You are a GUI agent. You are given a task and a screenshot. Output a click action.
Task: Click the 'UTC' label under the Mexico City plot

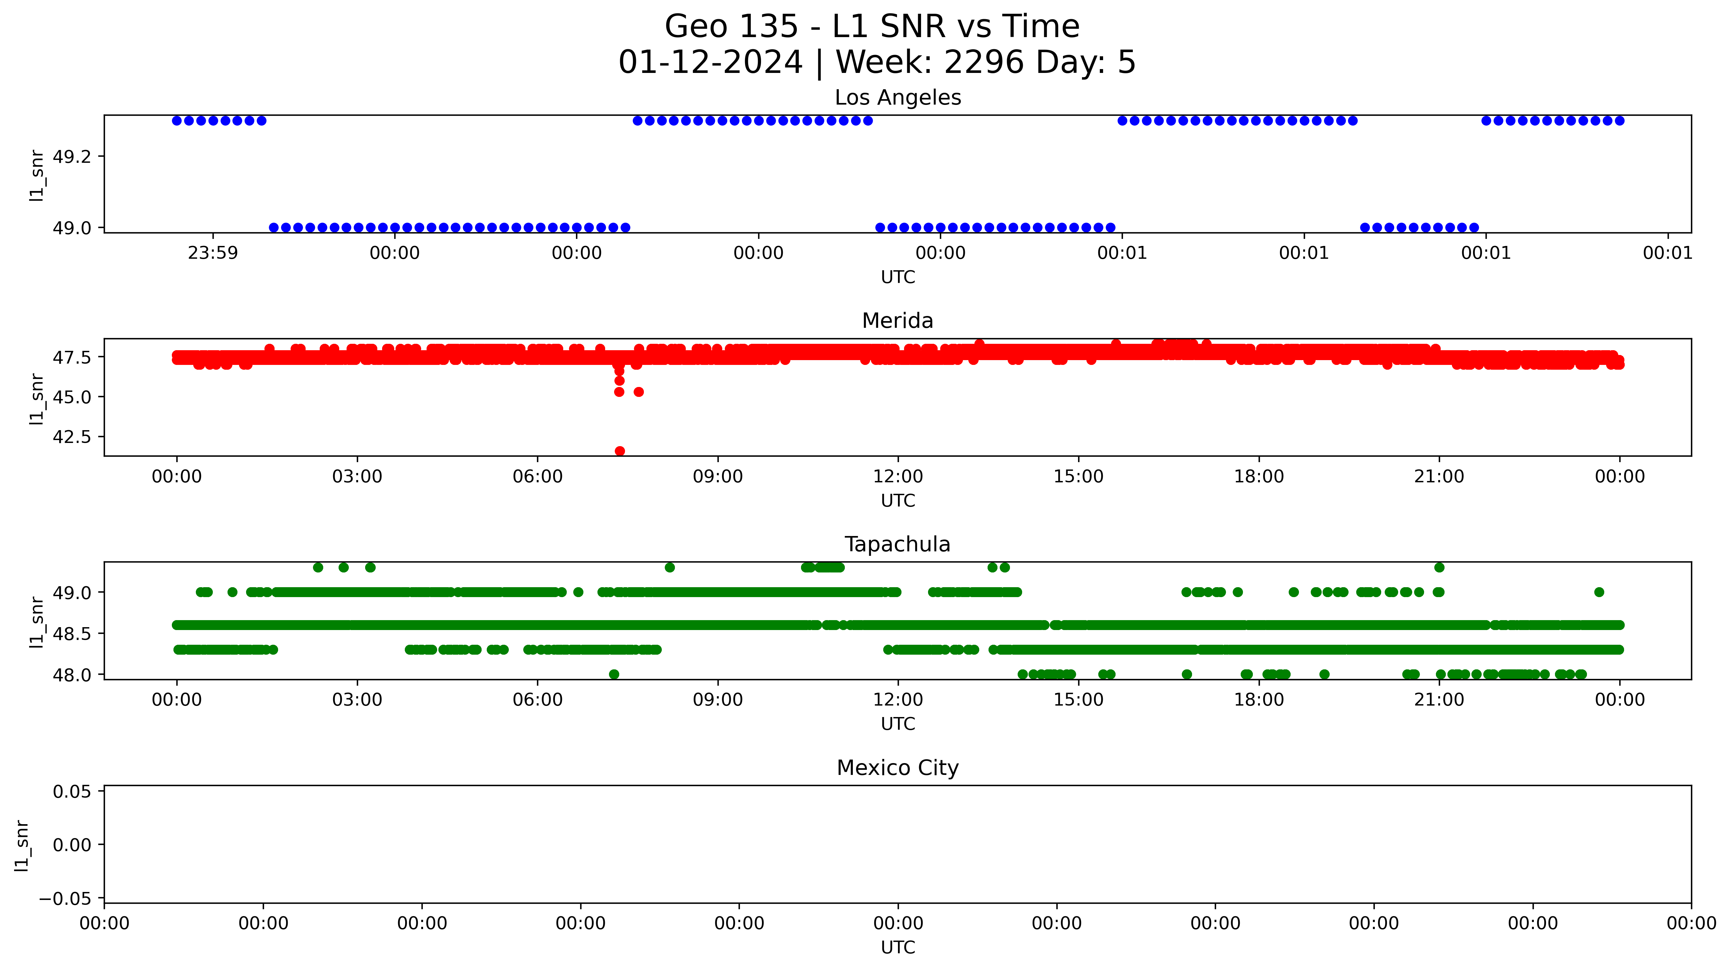[x=898, y=948]
